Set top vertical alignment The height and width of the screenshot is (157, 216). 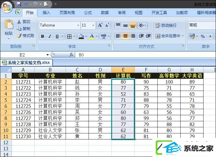[118, 26]
